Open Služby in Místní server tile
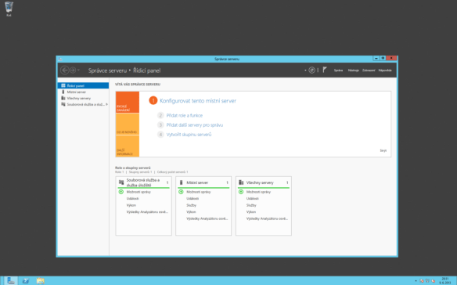Image resolution: width=457 pixels, height=285 pixels. tap(191, 205)
